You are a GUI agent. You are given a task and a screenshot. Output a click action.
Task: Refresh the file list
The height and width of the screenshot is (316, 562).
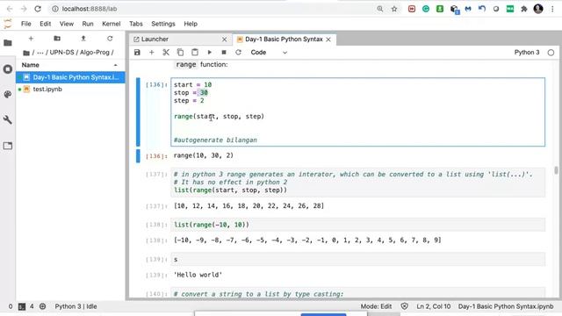coord(110,39)
